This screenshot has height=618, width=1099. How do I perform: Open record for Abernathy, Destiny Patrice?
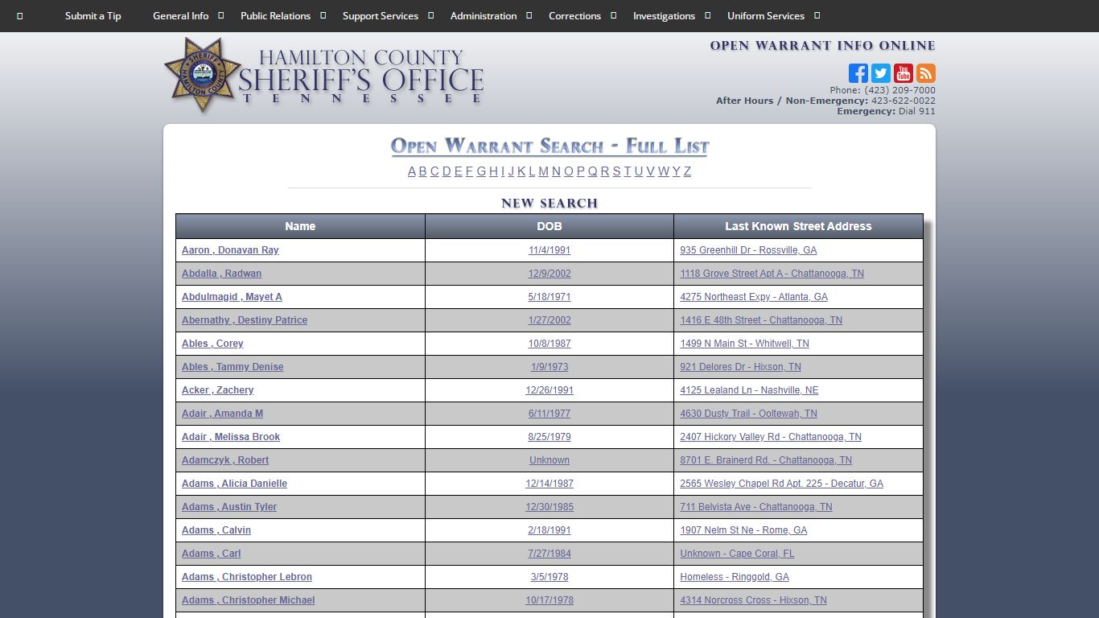coord(245,320)
